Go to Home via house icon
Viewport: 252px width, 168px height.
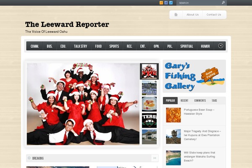pos(176,15)
